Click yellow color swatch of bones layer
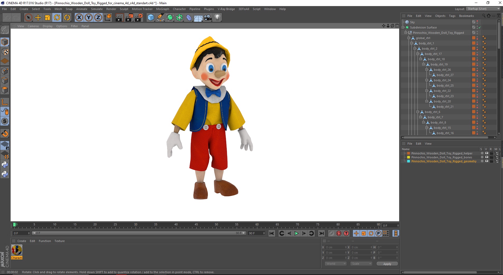The width and height of the screenshot is (503, 275). (x=409, y=157)
